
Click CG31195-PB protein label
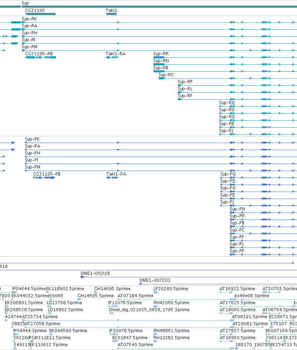tap(47, 174)
